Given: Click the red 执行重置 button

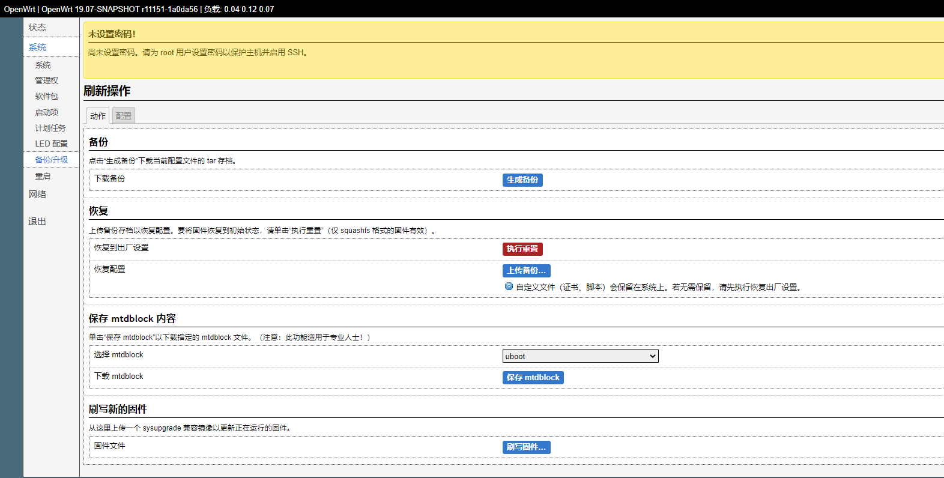Looking at the screenshot, I should pos(522,249).
